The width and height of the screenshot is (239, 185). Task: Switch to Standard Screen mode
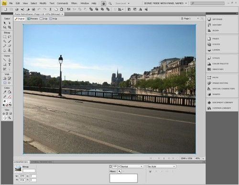click(x=4, y=113)
